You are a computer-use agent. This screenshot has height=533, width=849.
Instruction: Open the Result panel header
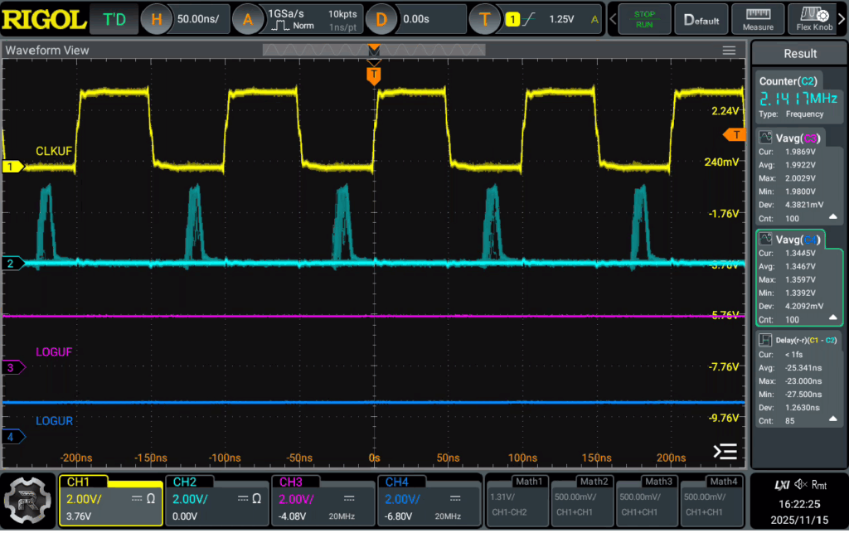pyautogui.click(x=800, y=54)
